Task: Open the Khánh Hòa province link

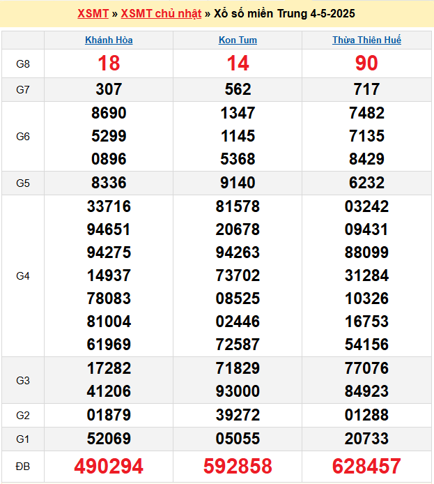Action: pos(109,40)
